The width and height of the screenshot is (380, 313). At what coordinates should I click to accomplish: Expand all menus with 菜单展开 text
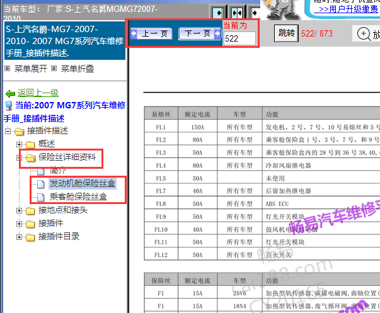point(31,69)
